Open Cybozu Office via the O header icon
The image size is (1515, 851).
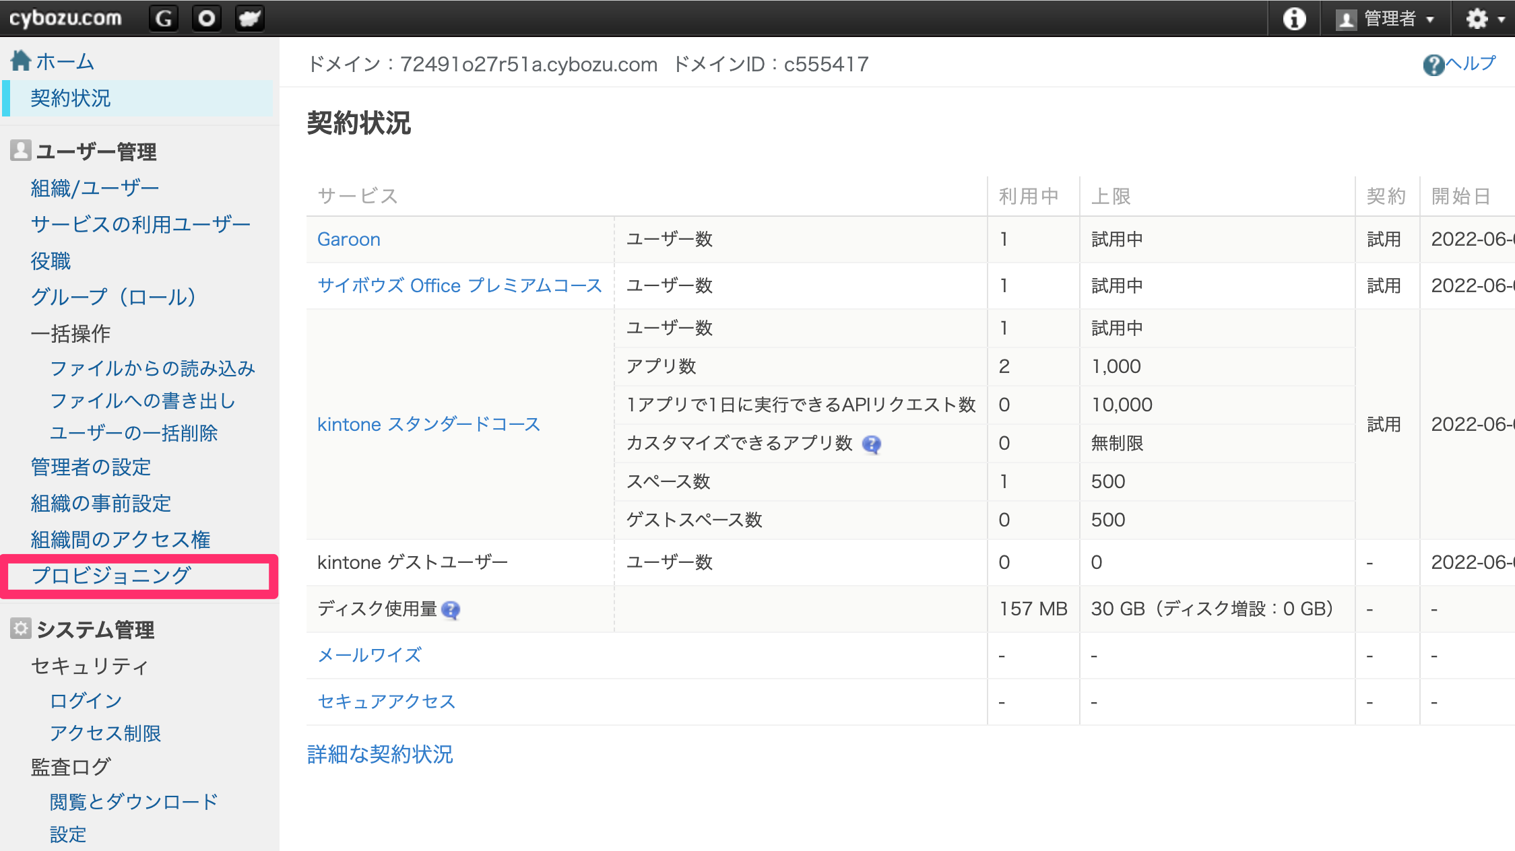coord(206,18)
